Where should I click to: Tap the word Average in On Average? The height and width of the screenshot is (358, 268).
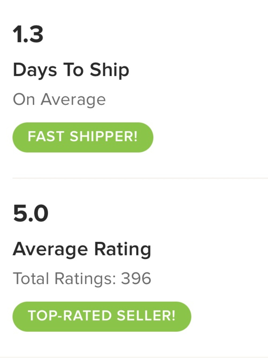coord(73,99)
